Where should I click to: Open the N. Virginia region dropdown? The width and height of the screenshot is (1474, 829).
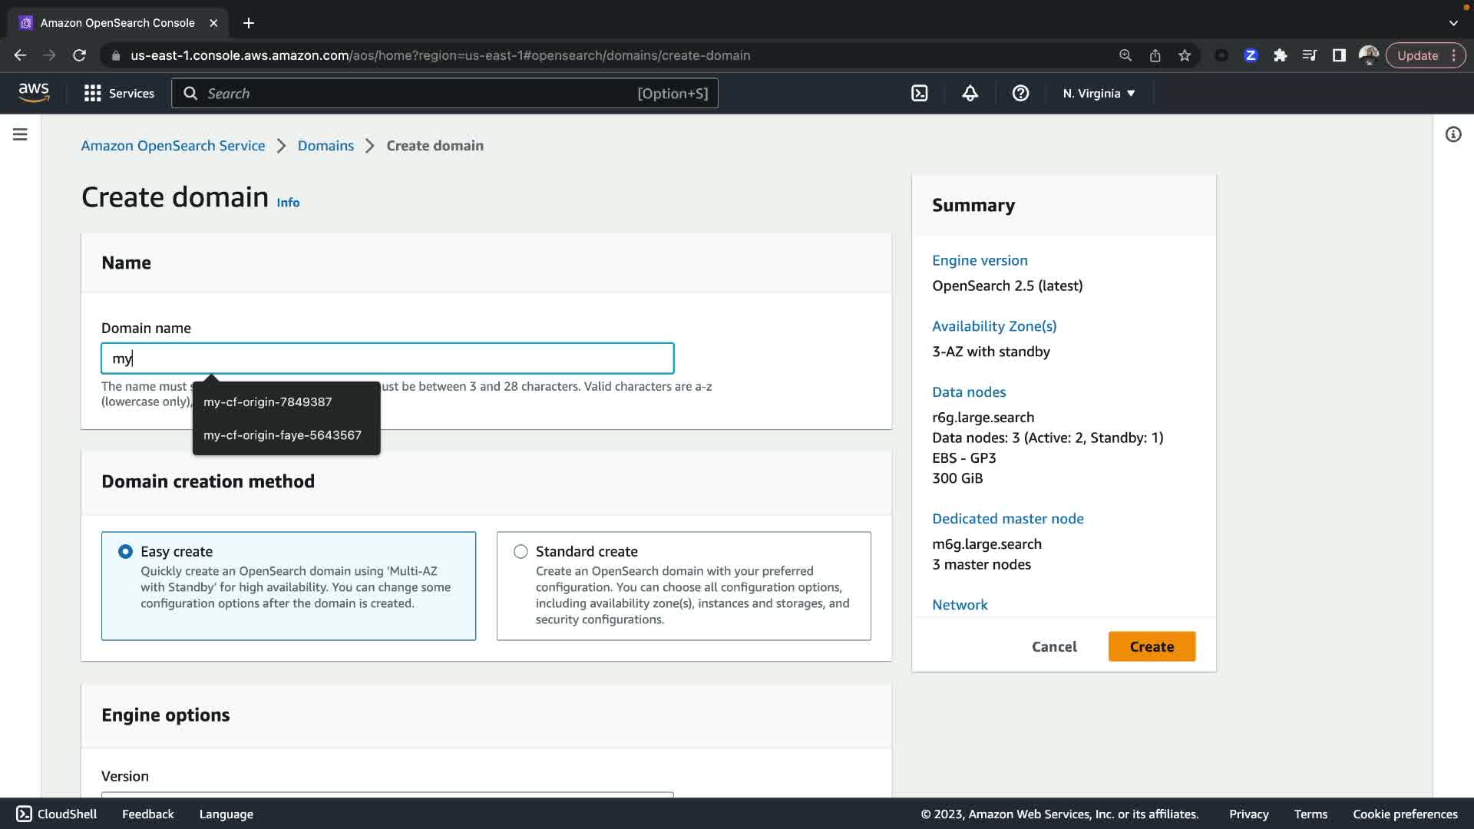coord(1099,94)
